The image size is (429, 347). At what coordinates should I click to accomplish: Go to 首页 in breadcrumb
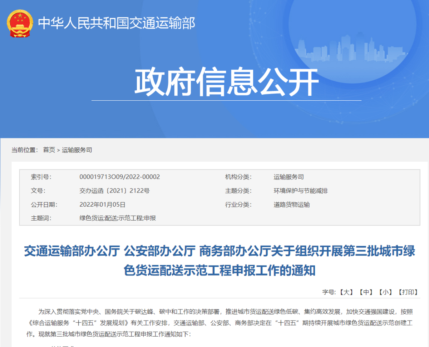[x=49, y=150]
